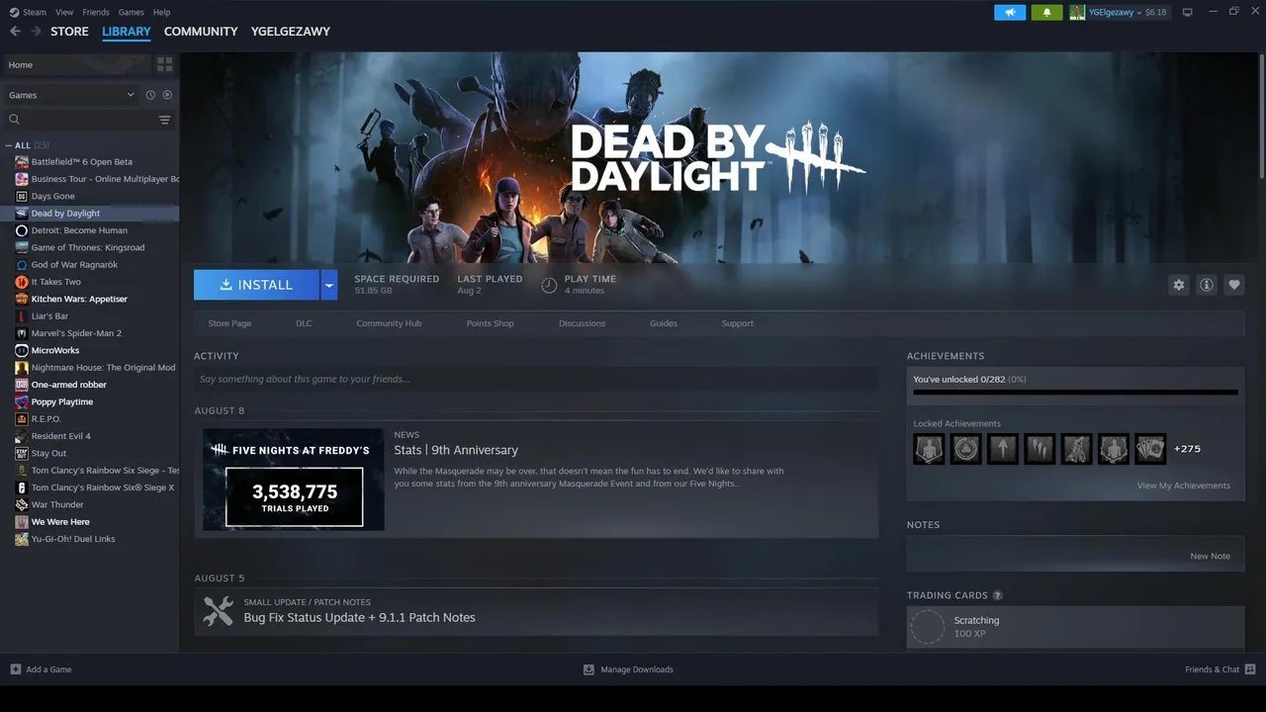Create a New Note

1210,556
